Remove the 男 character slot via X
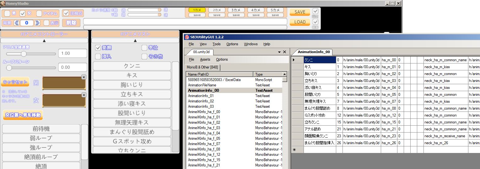Image resolution: width=480 pixels, height=169 pixels. point(84,77)
